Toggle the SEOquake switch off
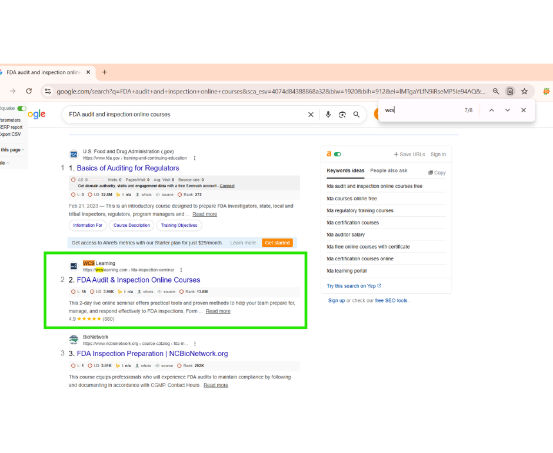 (x=22, y=108)
